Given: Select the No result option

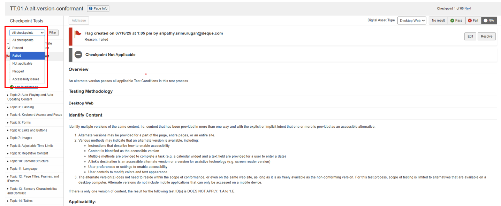Looking at the screenshot, I should 438,21.
